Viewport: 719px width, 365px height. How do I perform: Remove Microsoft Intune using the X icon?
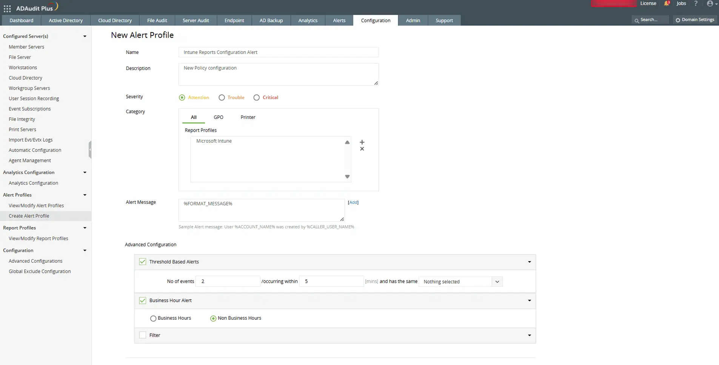pos(362,148)
